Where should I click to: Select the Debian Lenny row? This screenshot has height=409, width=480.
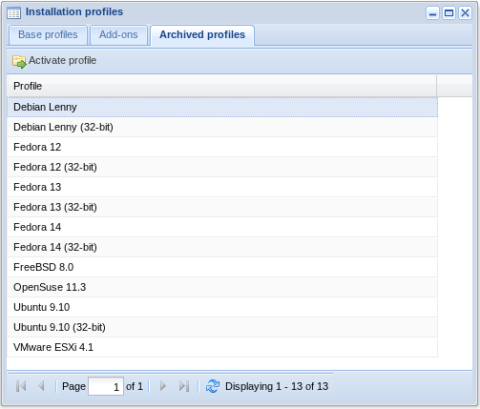click(222, 107)
